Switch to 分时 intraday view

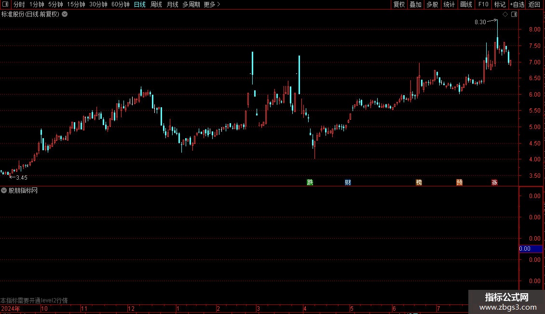pyautogui.click(x=19, y=4)
